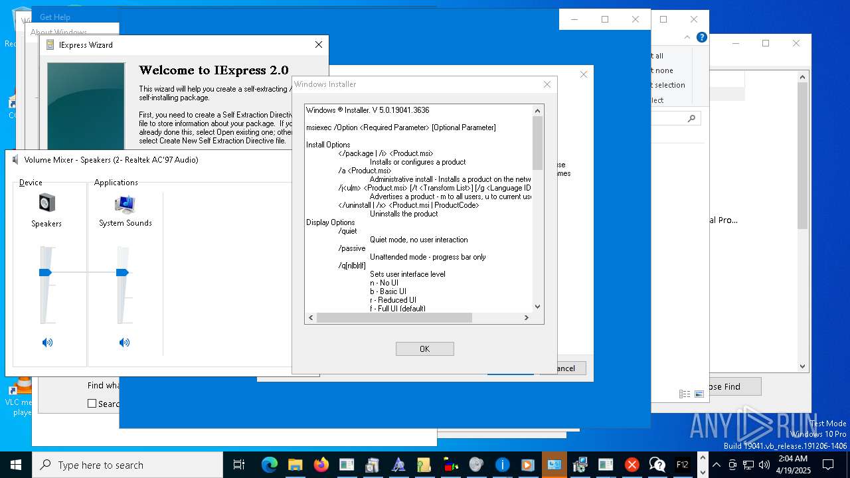Open the Windows Start menu

pos(16,465)
